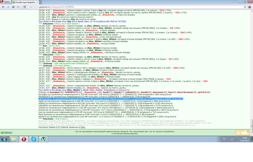
Task: Click Island[47] in the victory line
Action: (x=119, y=92)
